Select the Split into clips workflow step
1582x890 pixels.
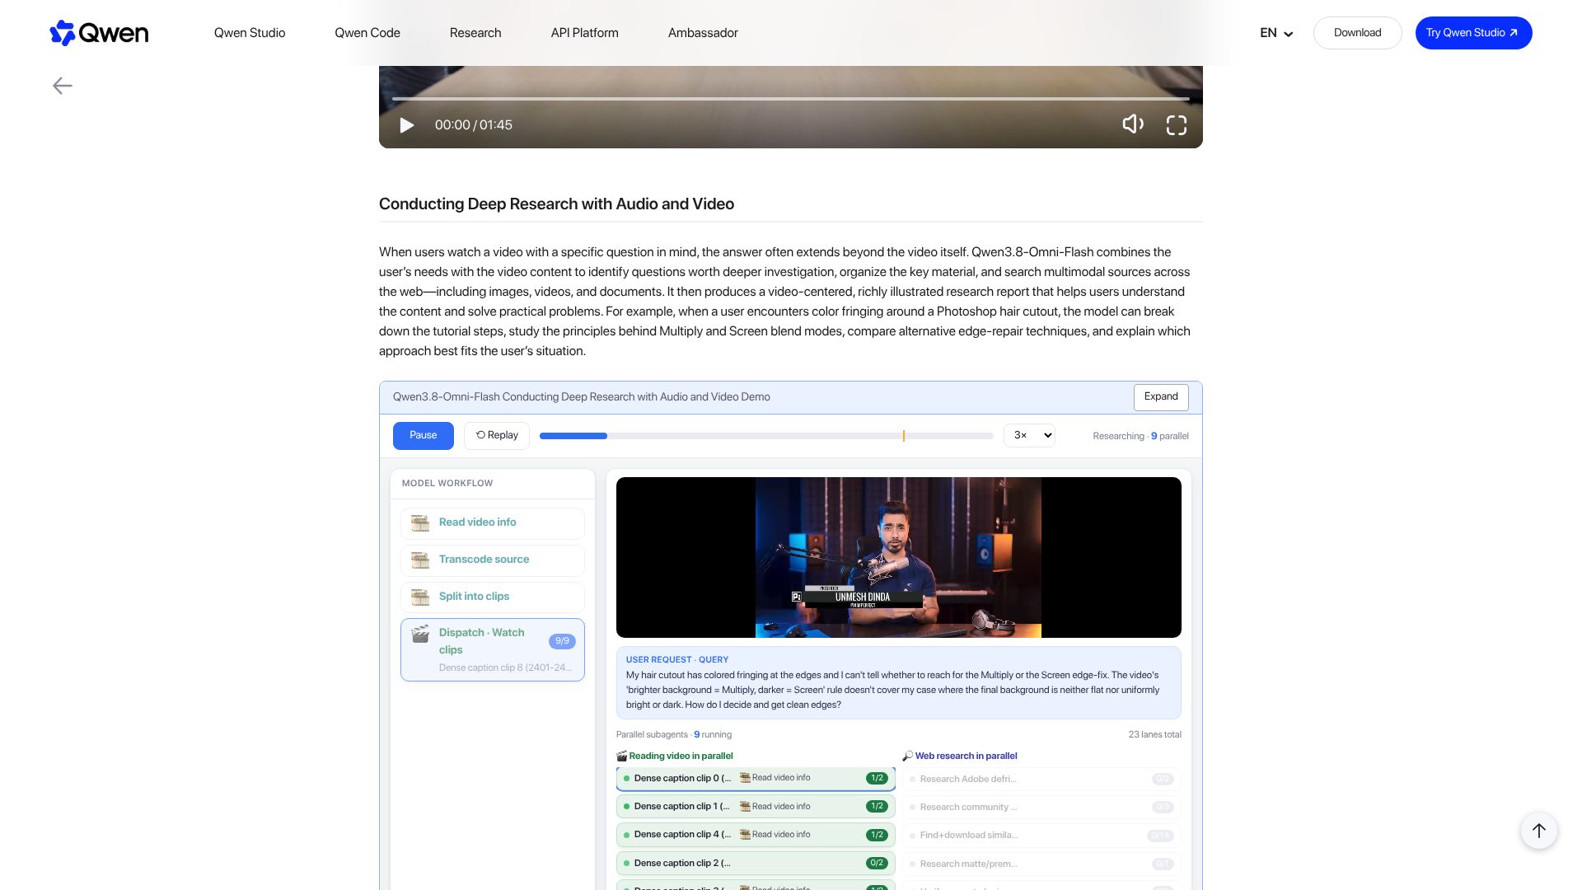click(x=493, y=597)
